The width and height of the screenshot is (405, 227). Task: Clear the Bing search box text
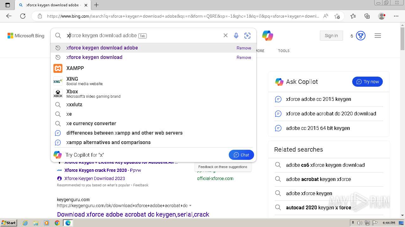pyautogui.click(x=226, y=35)
